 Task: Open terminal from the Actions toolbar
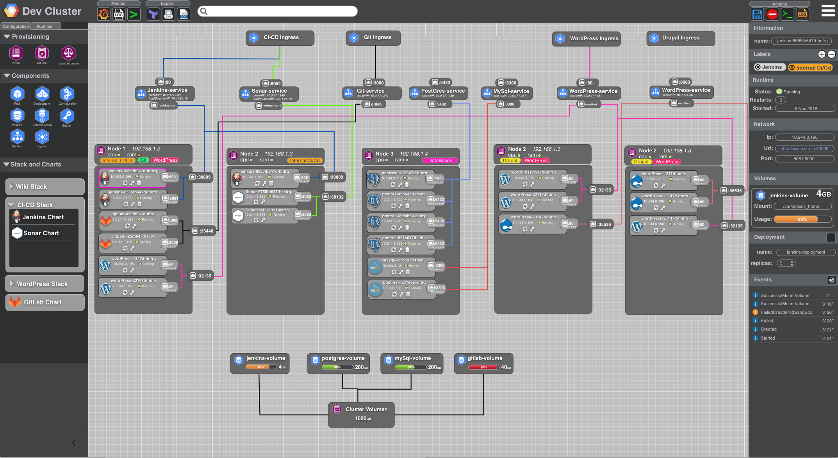point(787,14)
